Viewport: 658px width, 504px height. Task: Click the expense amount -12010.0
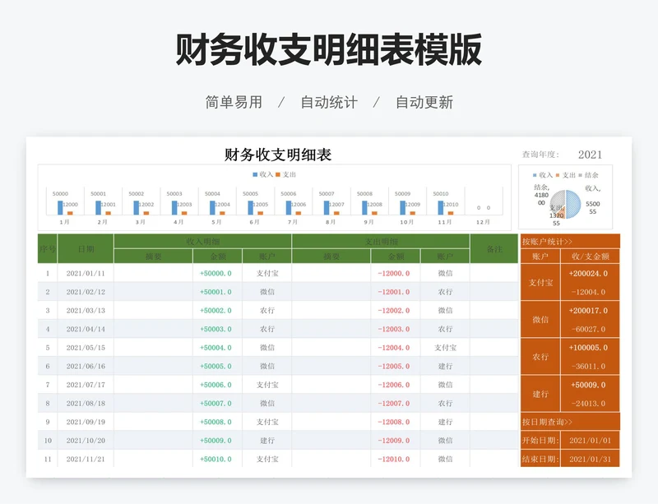[394, 459]
